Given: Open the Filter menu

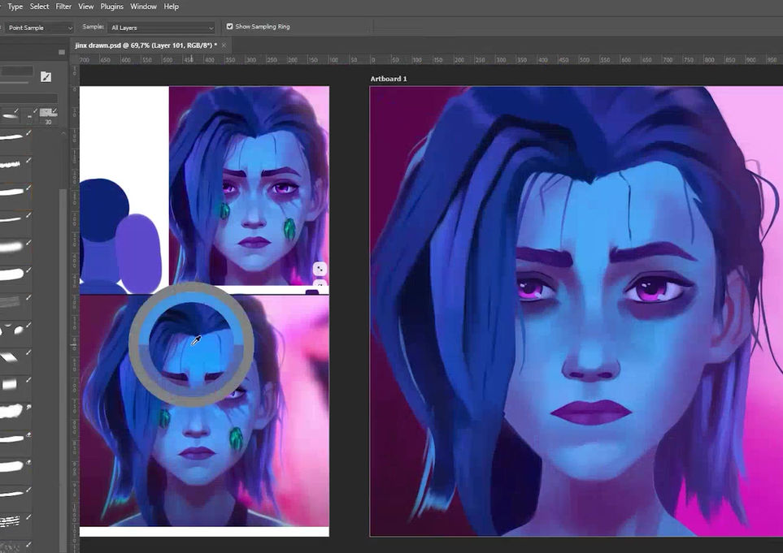Looking at the screenshot, I should point(63,6).
